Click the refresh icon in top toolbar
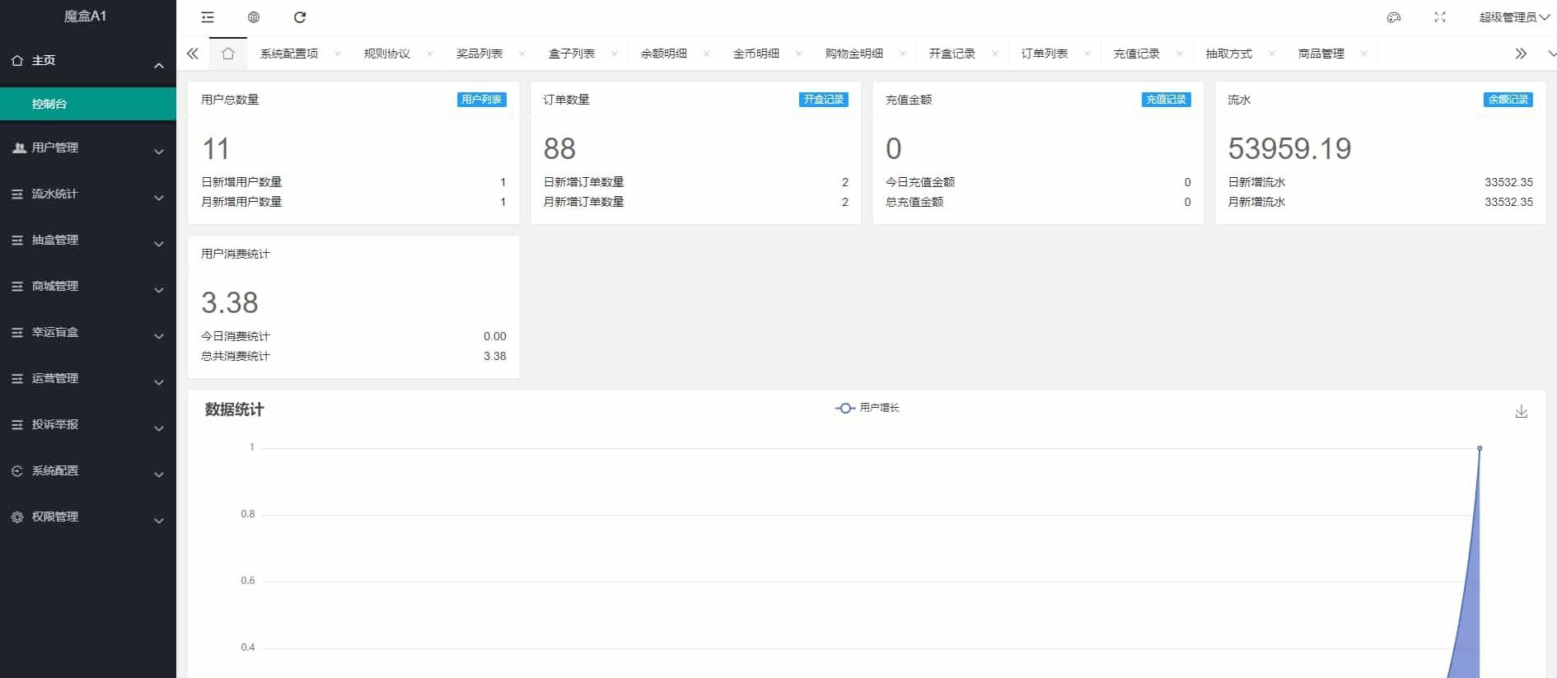The height and width of the screenshot is (678, 1557). click(x=300, y=17)
